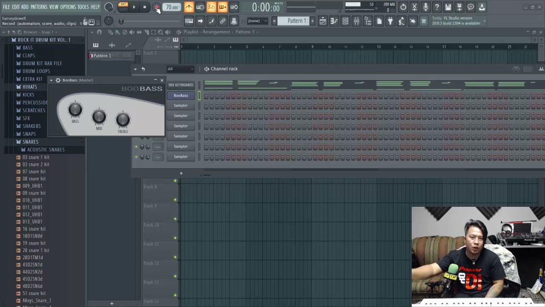The height and width of the screenshot is (307, 545).
Task: Open the OPTIONS menu
Action: pos(68,7)
